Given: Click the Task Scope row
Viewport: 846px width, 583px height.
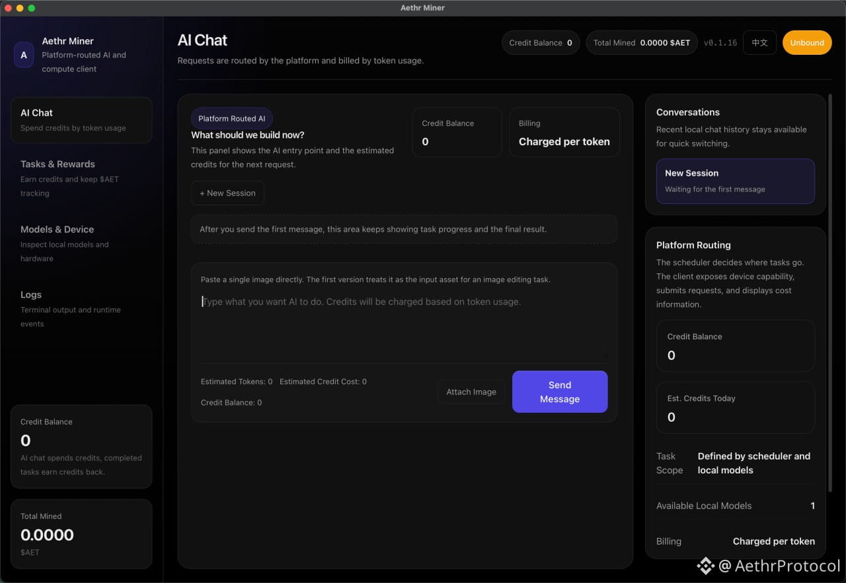Looking at the screenshot, I should tap(736, 463).
